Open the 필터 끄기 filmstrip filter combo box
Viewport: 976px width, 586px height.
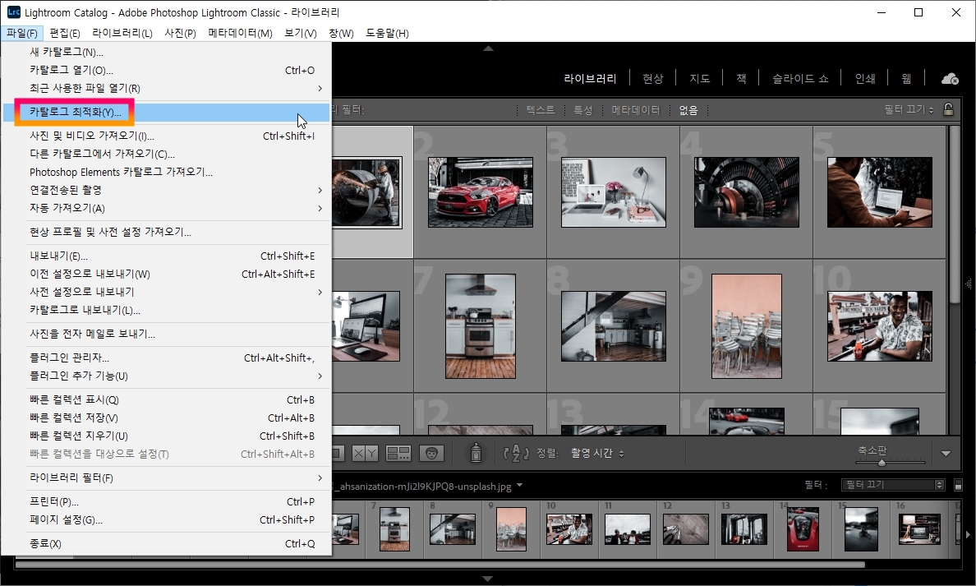coord(892,484)
